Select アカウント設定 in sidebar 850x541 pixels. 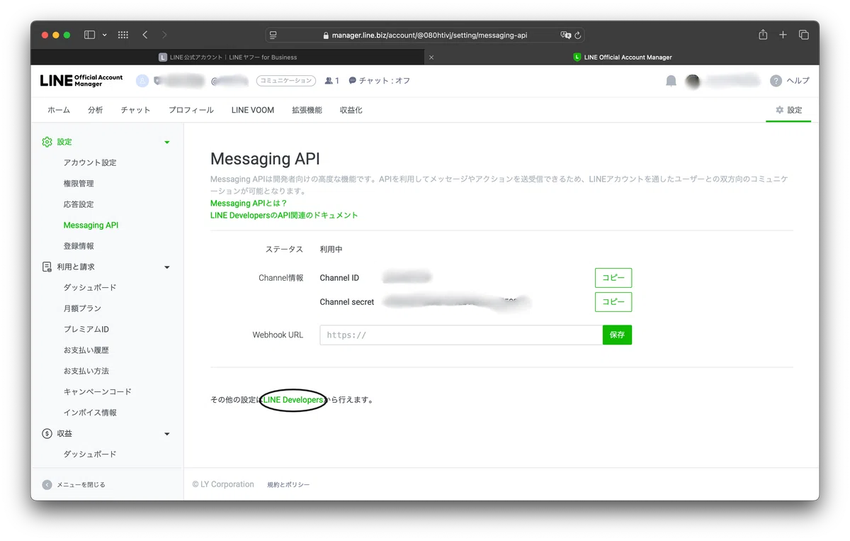click(x=90, y=162)
